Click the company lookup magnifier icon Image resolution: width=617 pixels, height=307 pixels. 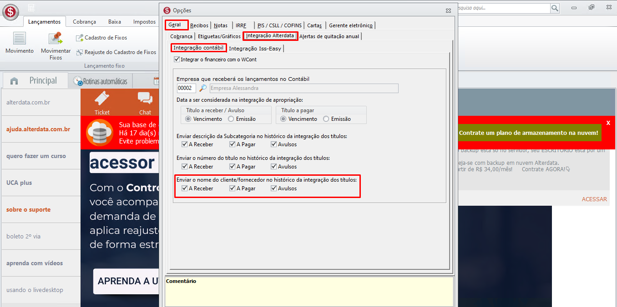tap(203, 88)
